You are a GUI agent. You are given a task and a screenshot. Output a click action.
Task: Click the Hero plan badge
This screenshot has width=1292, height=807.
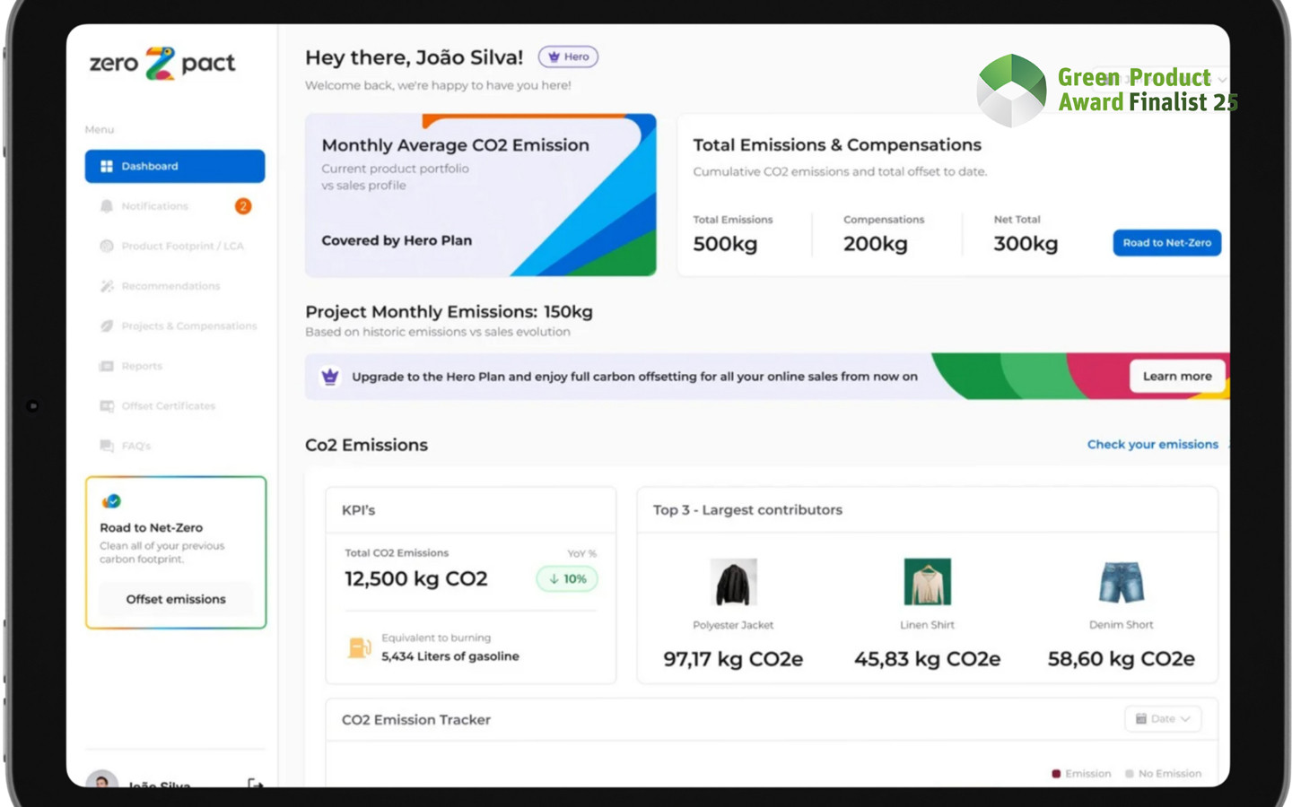click(568, 56)
